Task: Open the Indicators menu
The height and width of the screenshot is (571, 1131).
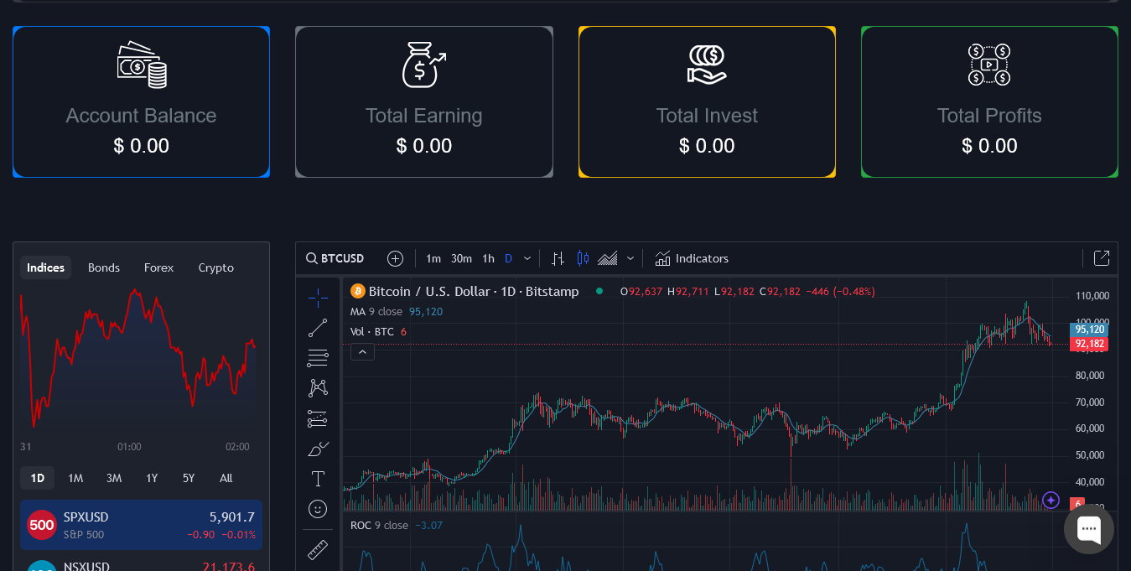Action: [x=692, y=258]
